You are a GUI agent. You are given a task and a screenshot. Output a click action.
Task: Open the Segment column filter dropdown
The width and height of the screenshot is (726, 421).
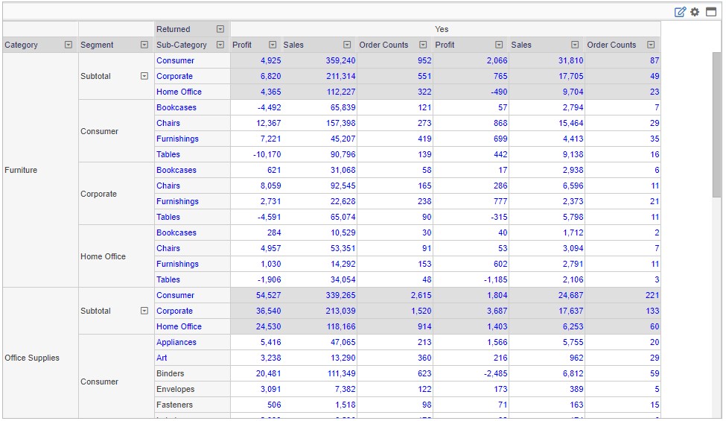point(144,45)
